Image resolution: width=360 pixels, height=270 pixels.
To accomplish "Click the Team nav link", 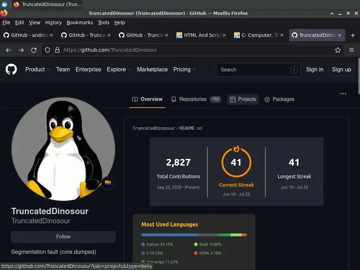I will point(63,69).
